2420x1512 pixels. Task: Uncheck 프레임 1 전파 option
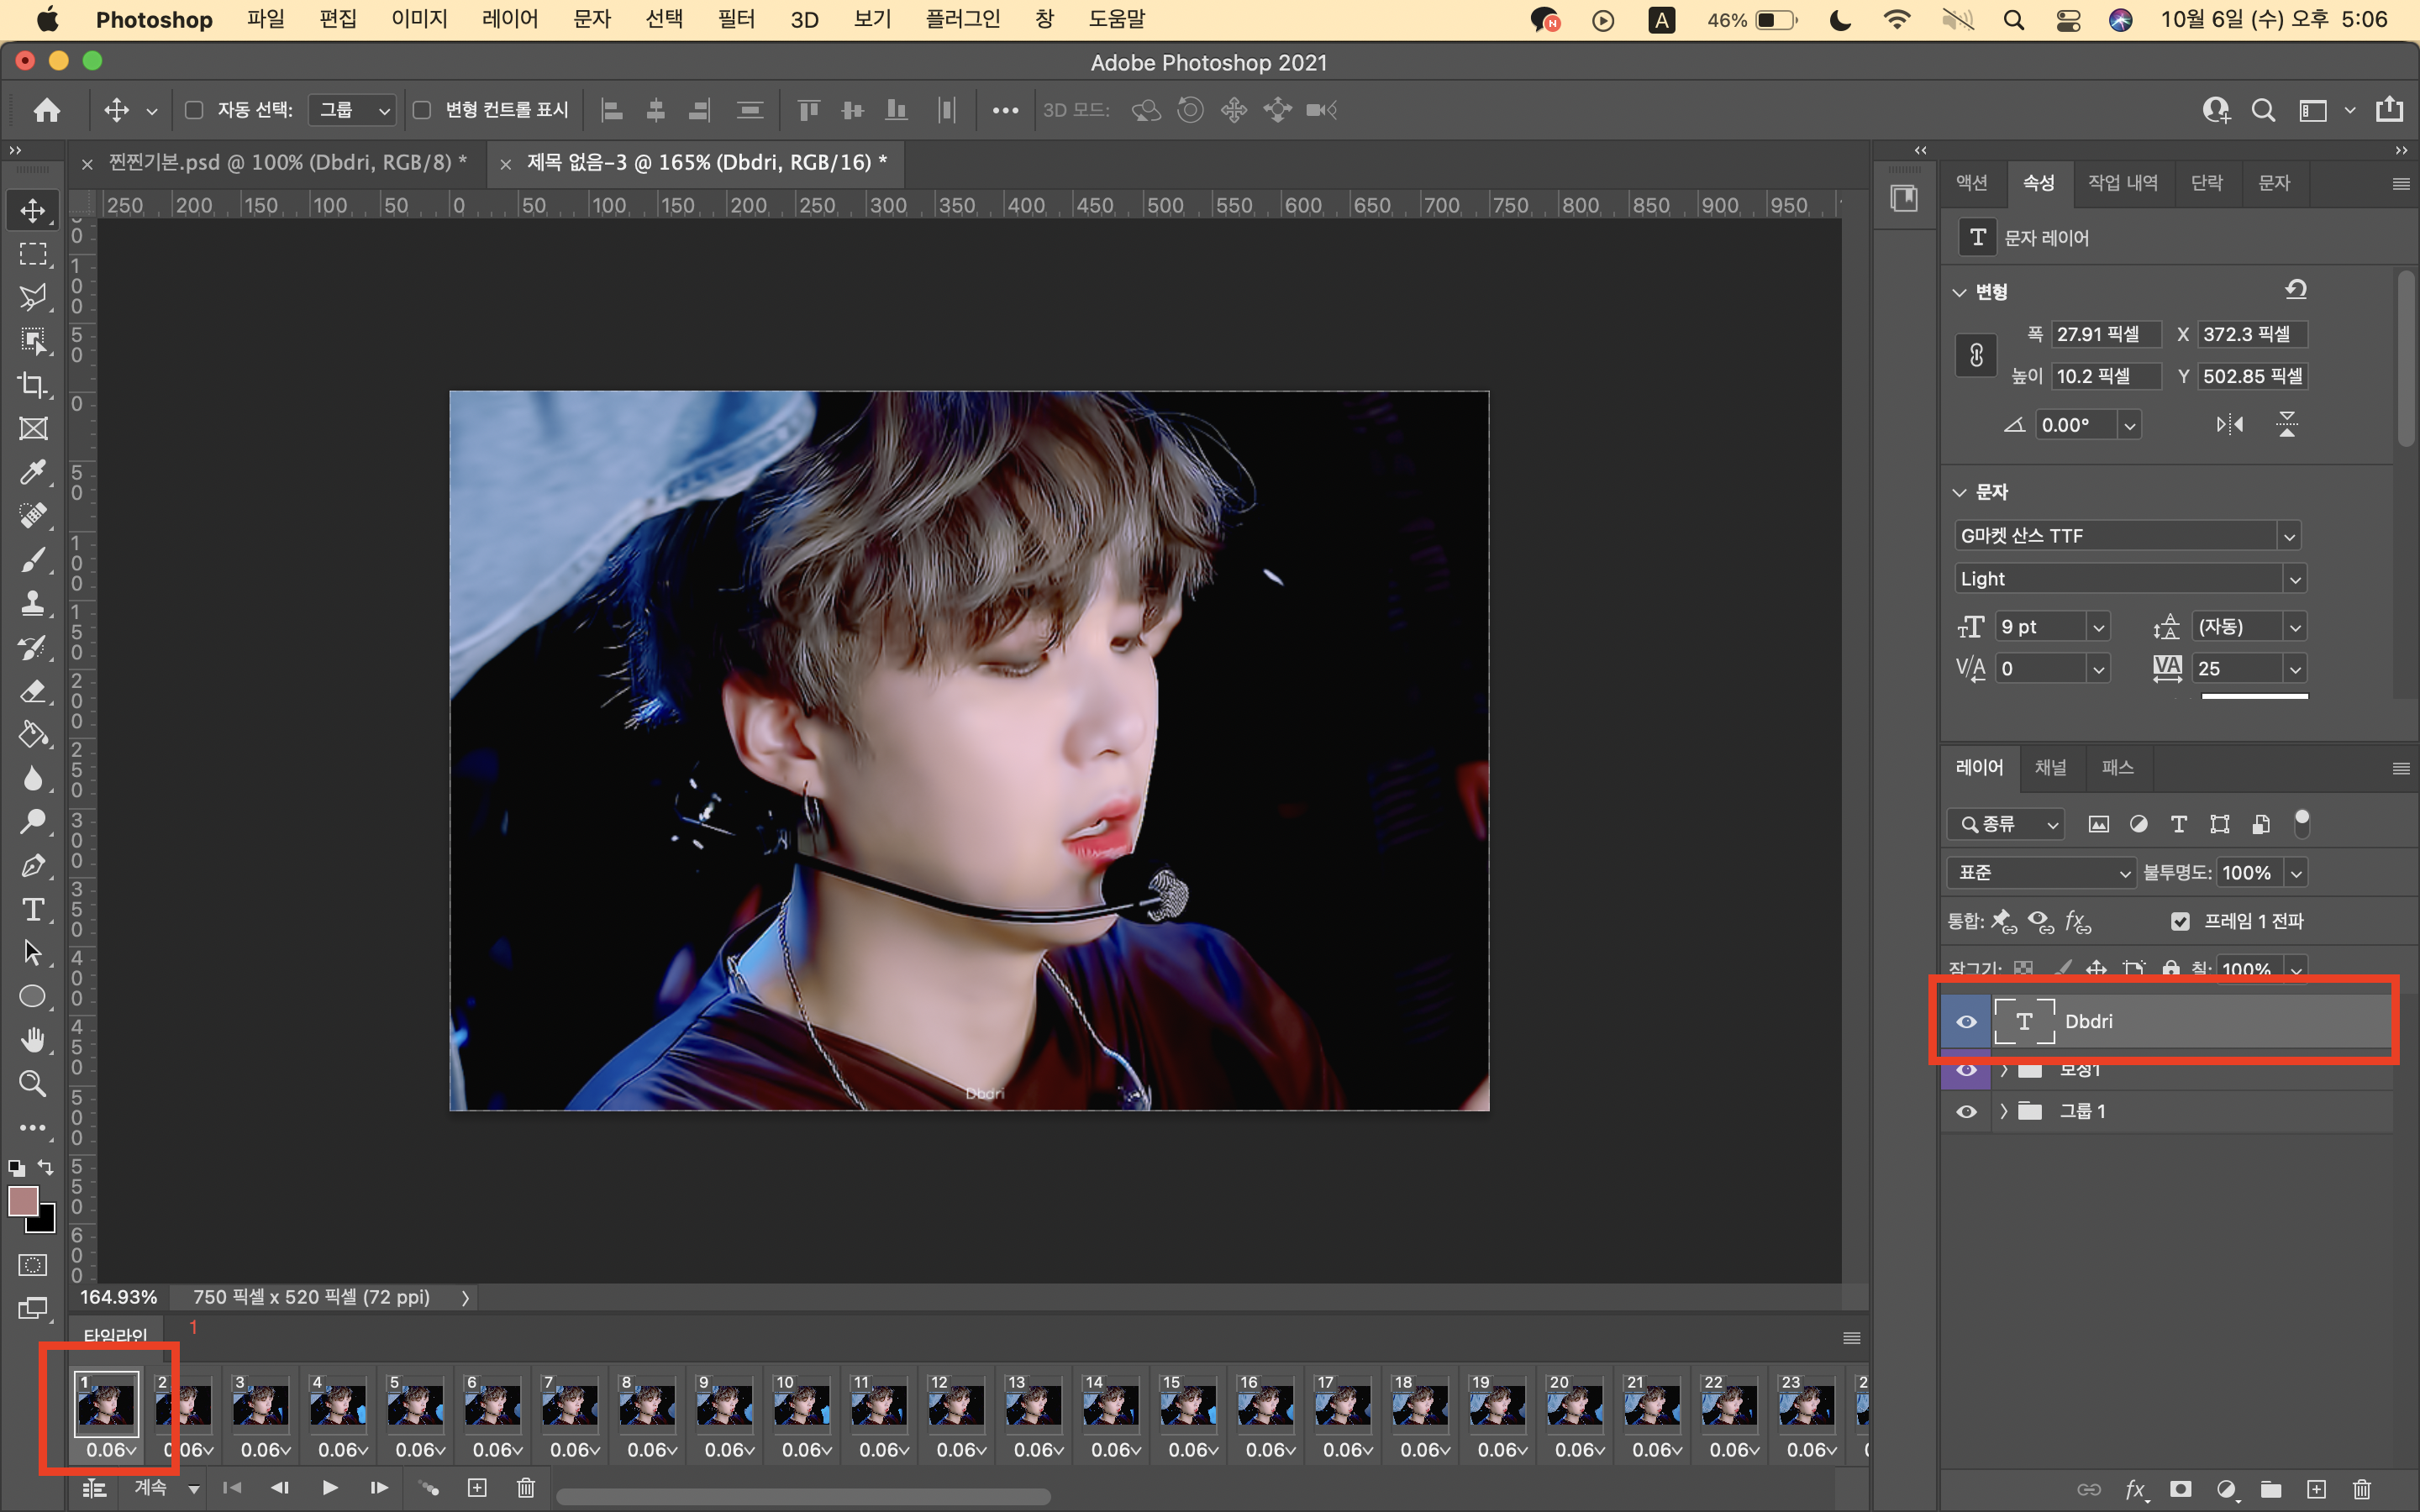pyautogui.click(x=2180, y=921)
